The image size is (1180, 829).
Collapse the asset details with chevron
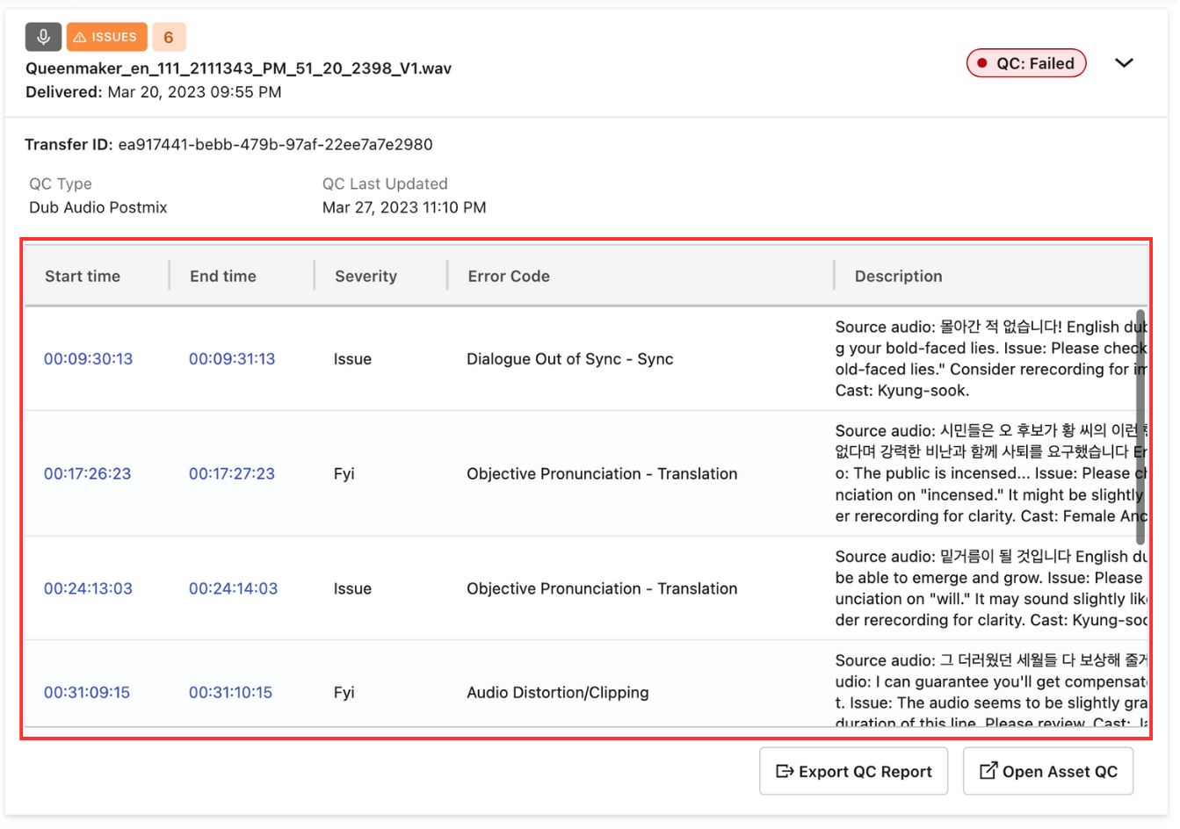pos(1124,63)
